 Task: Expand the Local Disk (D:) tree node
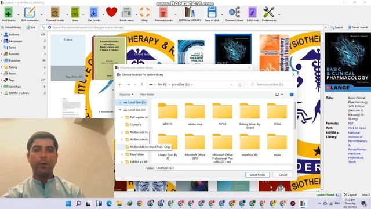coord(120,102)
